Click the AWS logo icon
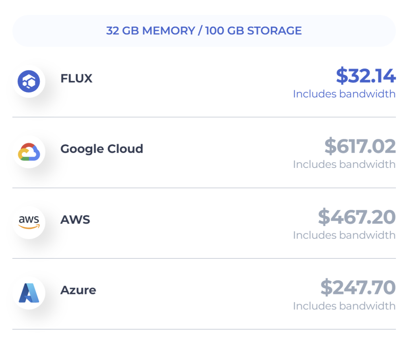The image size is (412, 356). click(x=29, y=223)
